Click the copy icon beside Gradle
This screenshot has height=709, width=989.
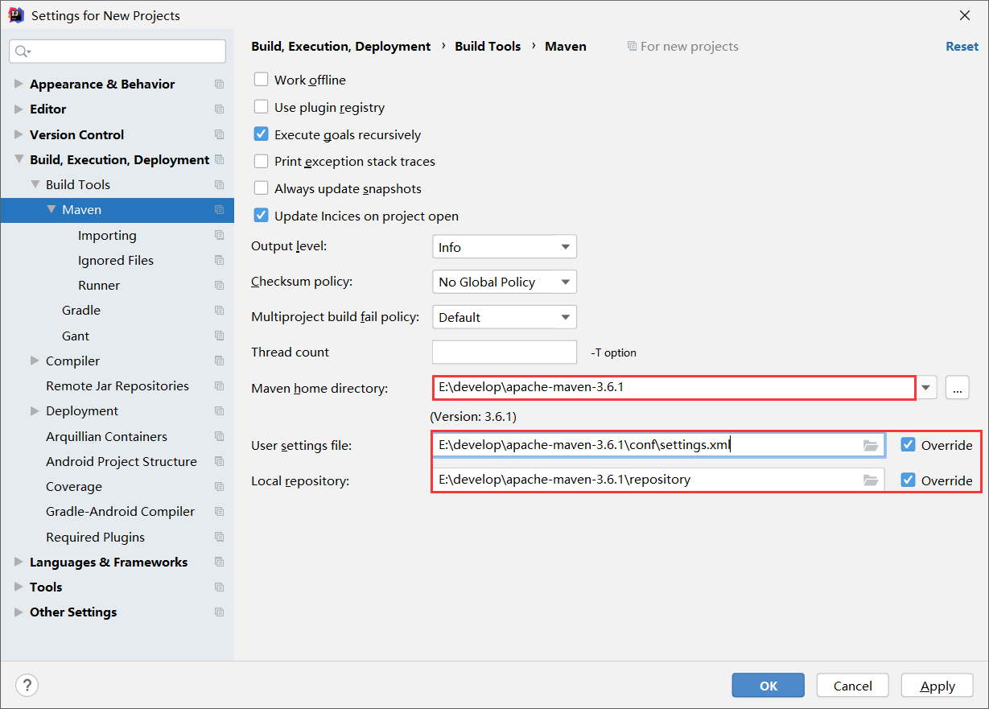(219, 311)
